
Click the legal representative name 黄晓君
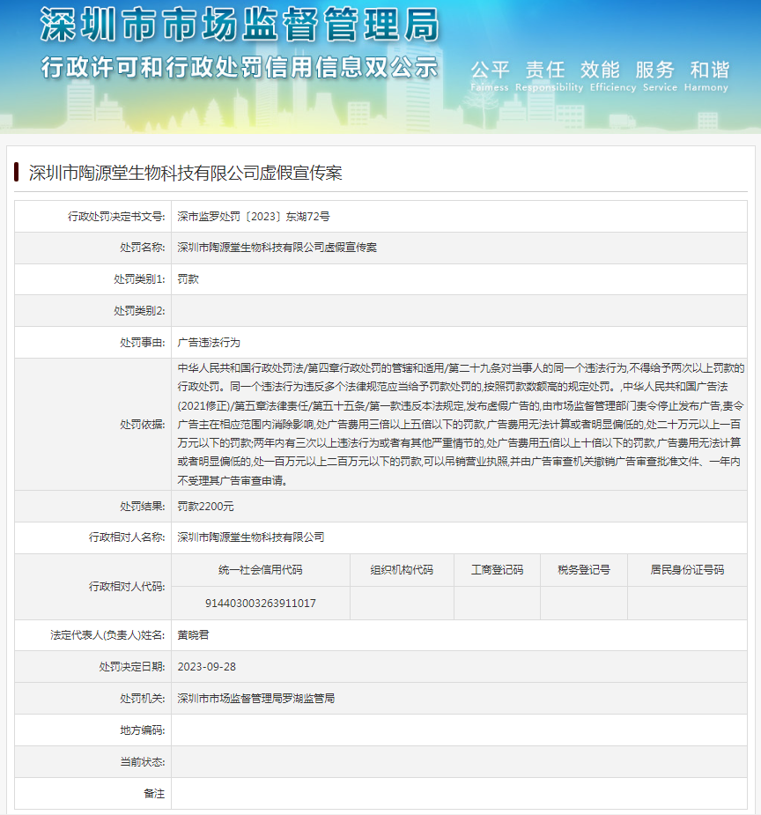[194, 635]
